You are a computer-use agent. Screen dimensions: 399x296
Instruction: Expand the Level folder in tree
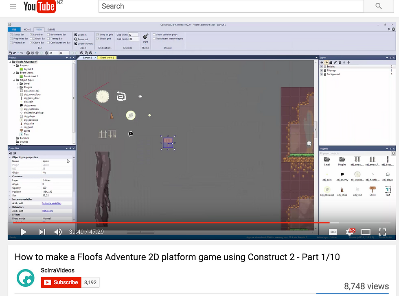[18, 84]
